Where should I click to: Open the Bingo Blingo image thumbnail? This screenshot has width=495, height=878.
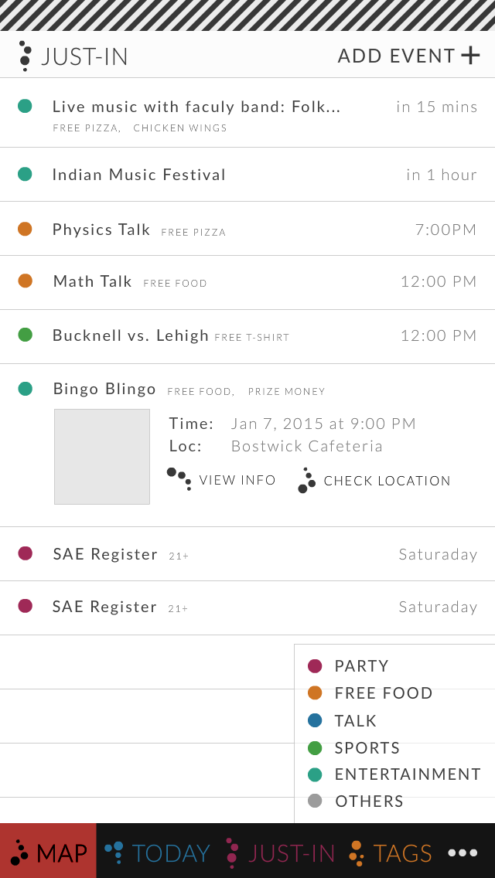[x=102, y=457]
